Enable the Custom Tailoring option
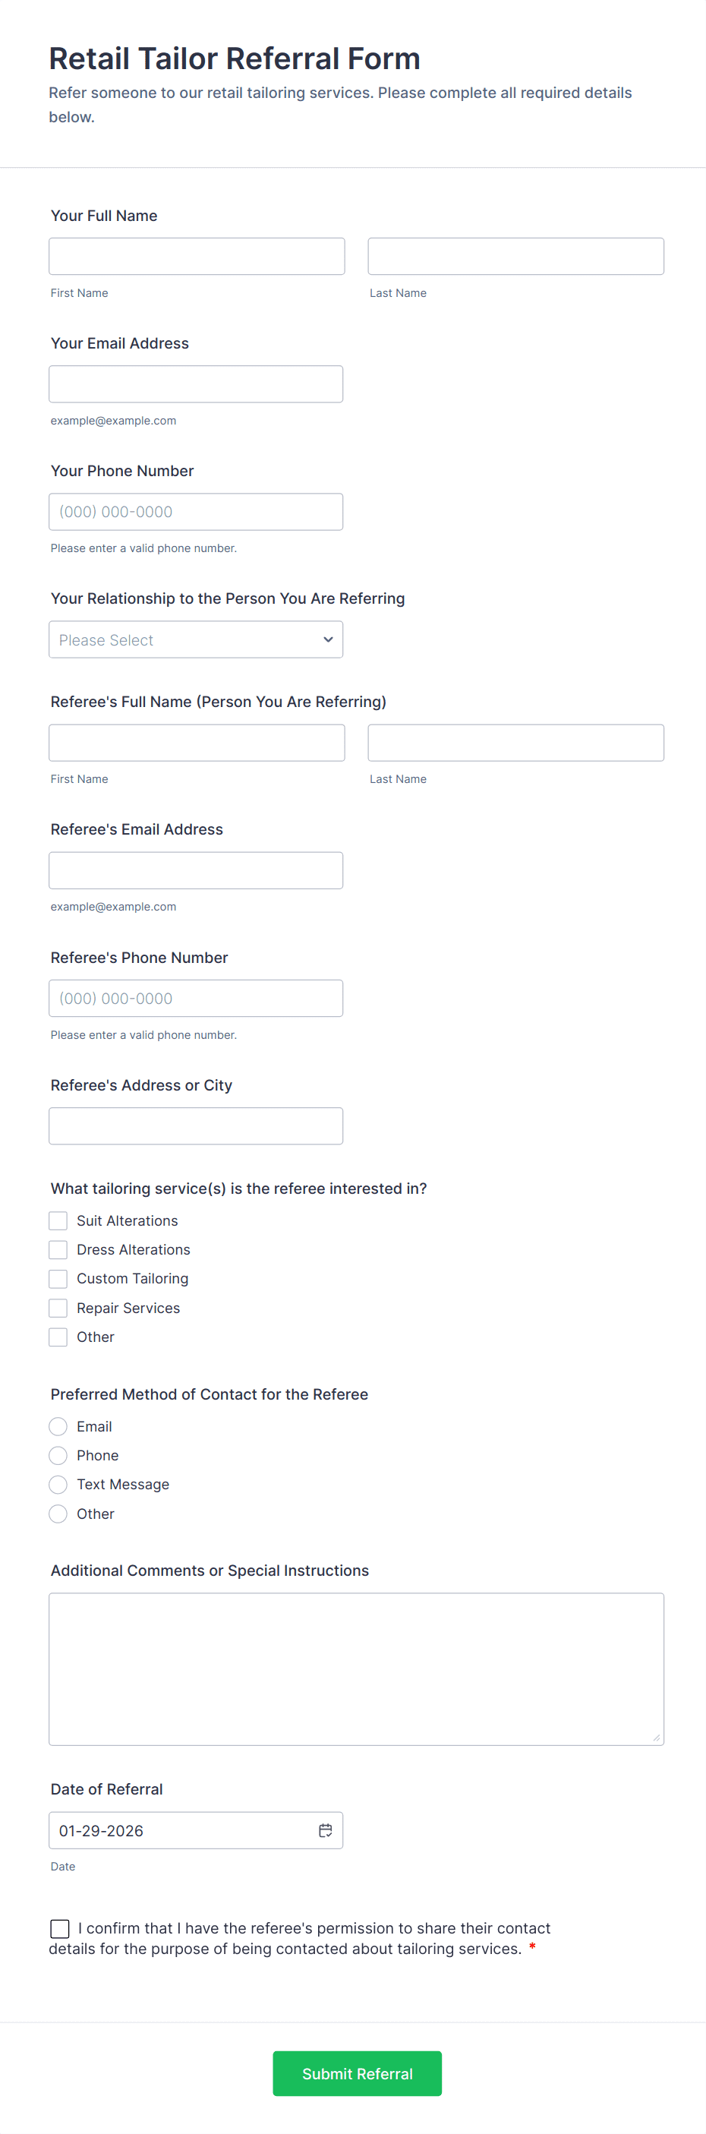 point(58,1278)
